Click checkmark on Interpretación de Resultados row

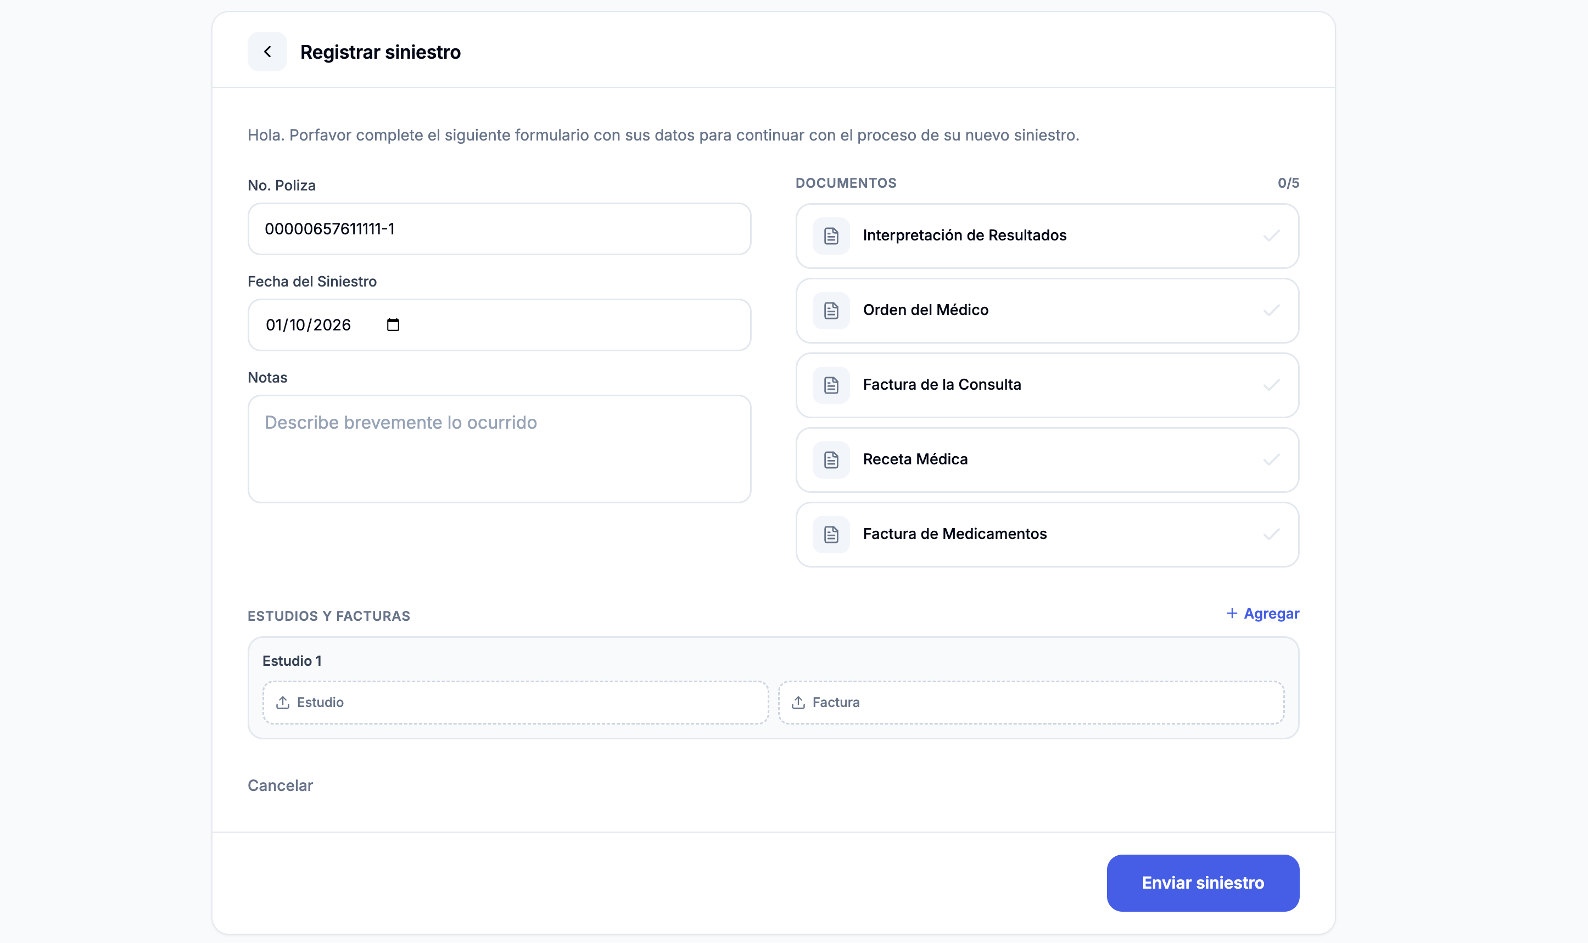[1271, 236]
